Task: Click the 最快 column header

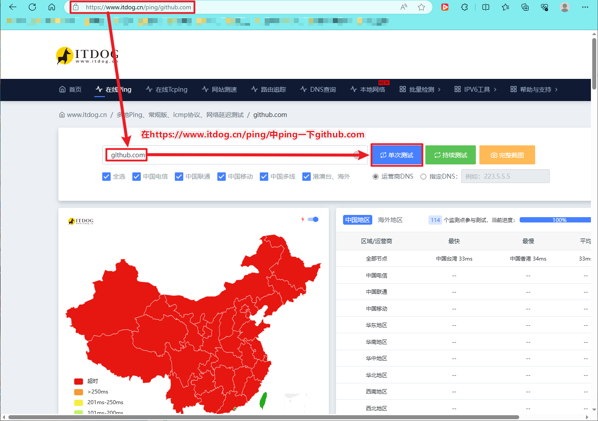Action: (x=454, y=241)
